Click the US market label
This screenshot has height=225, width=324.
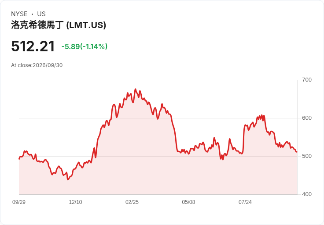[41, 14]
